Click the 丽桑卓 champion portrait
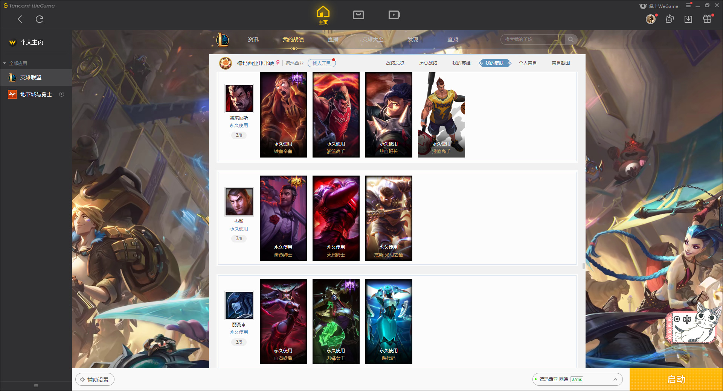This screenshot has width=723, height=391. pyautogui.click(x=239, y=305)
